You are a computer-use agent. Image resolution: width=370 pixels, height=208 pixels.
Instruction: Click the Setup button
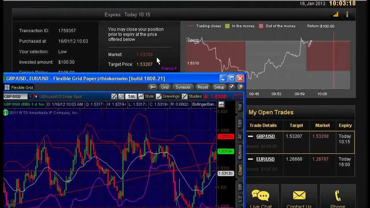pyautogui.click(x=219, y=87)
